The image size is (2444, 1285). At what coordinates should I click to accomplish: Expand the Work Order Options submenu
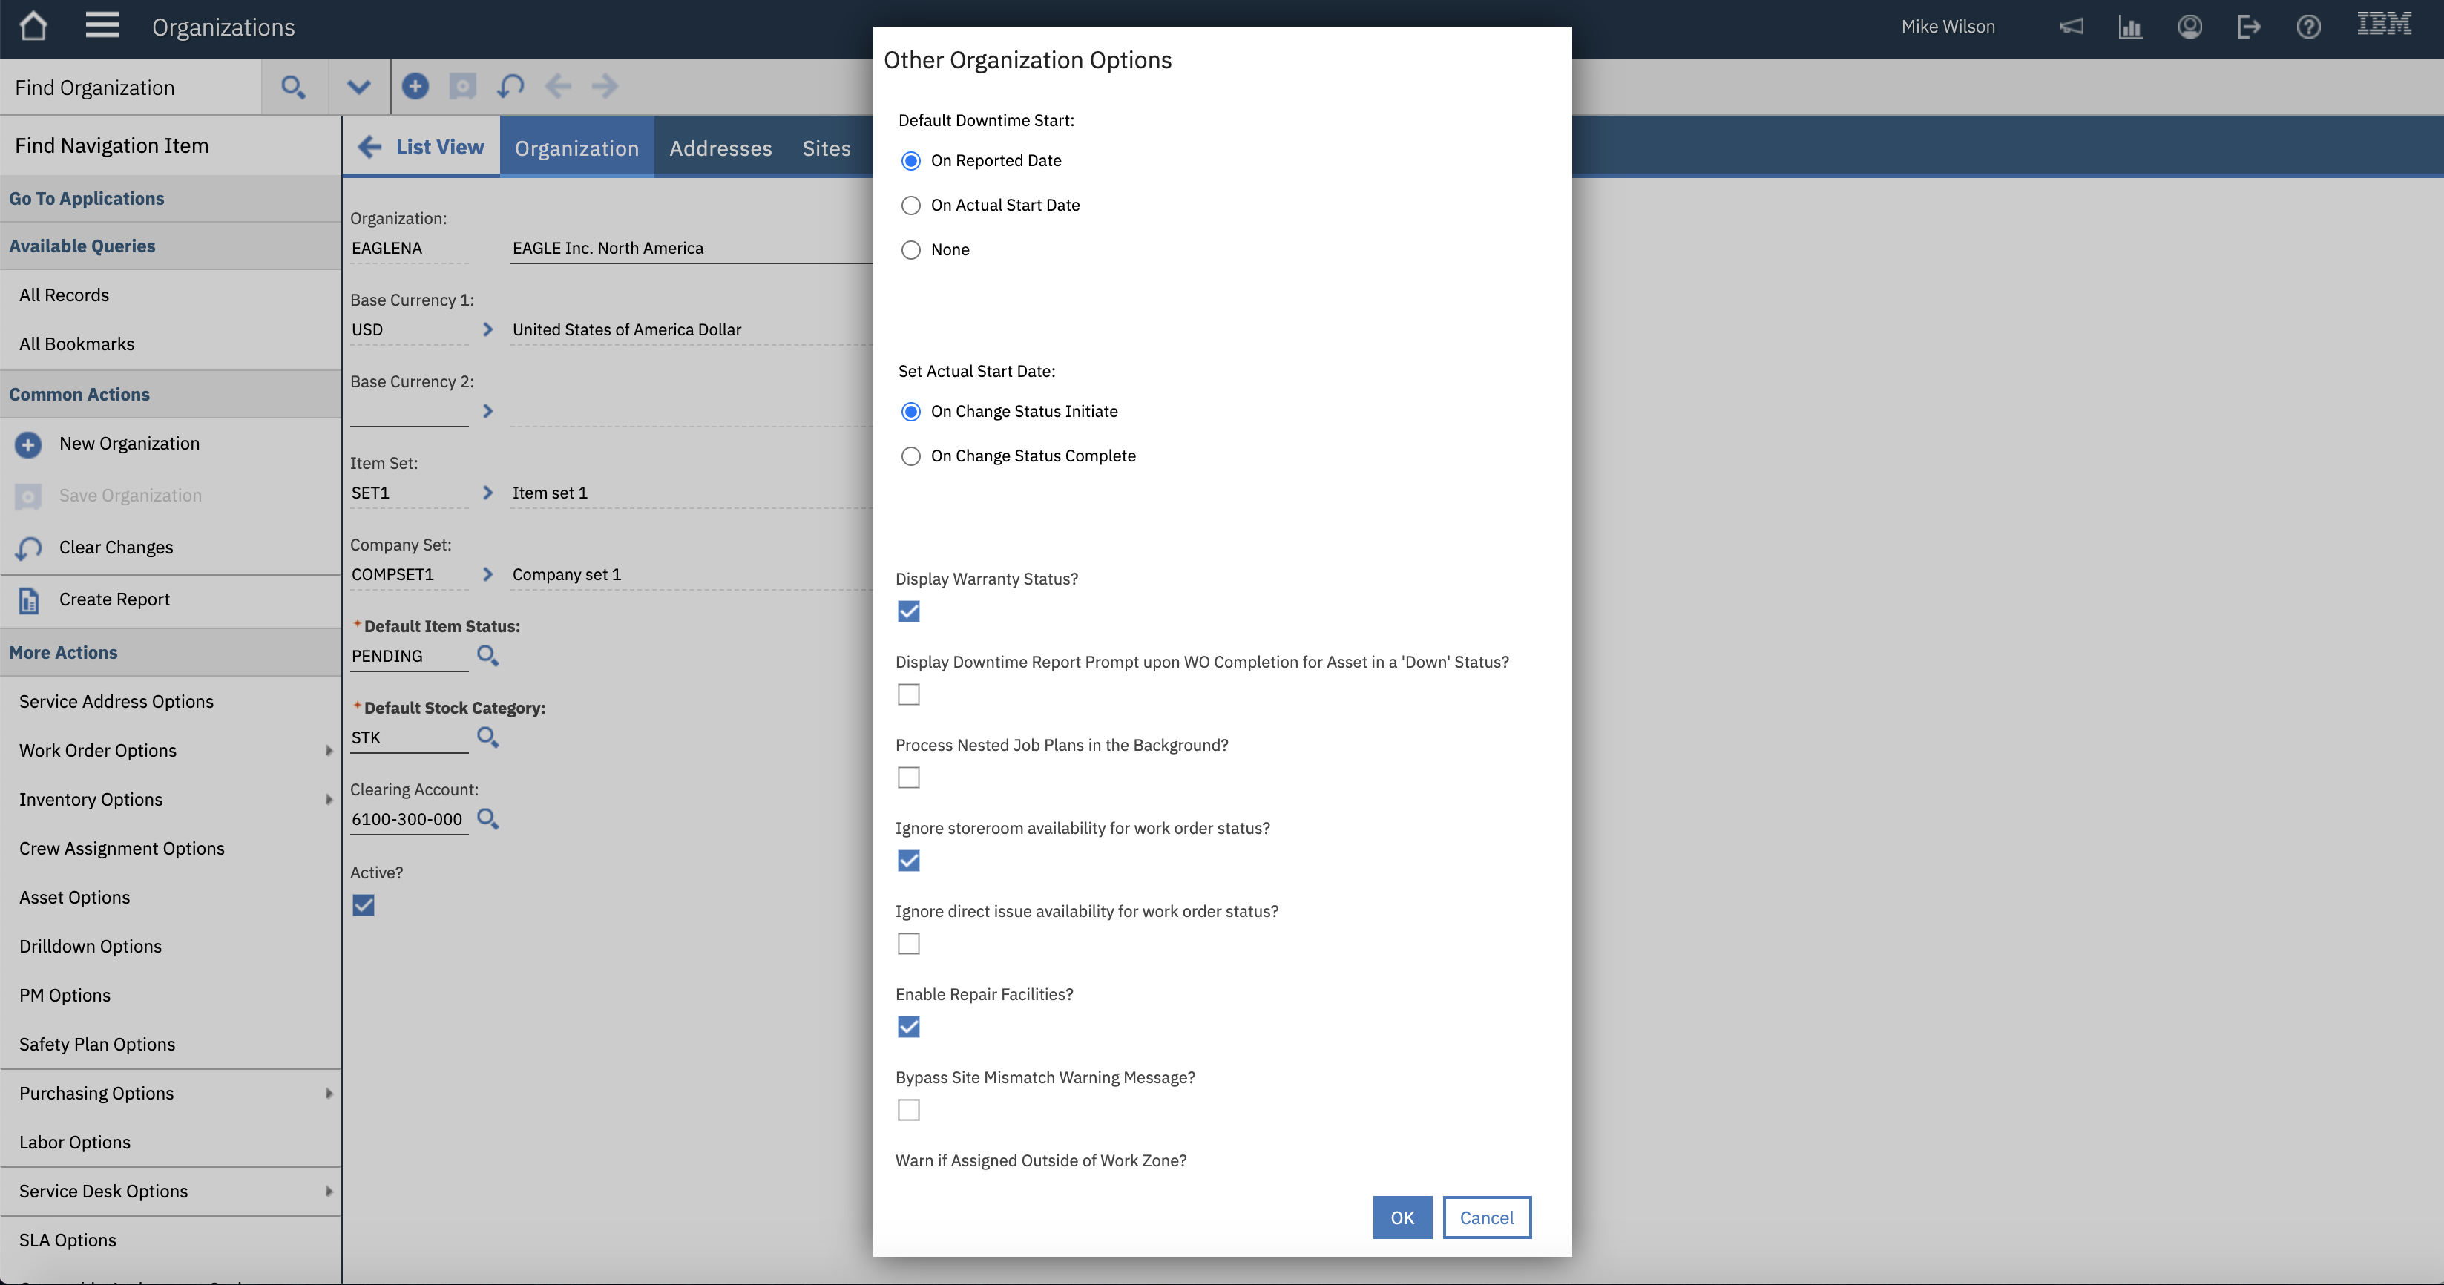pos(329,750)
